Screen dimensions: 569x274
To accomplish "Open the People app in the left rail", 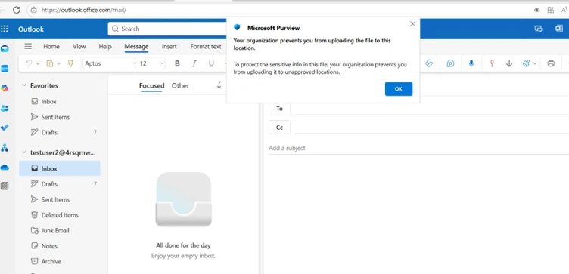I will click(5, 108).
